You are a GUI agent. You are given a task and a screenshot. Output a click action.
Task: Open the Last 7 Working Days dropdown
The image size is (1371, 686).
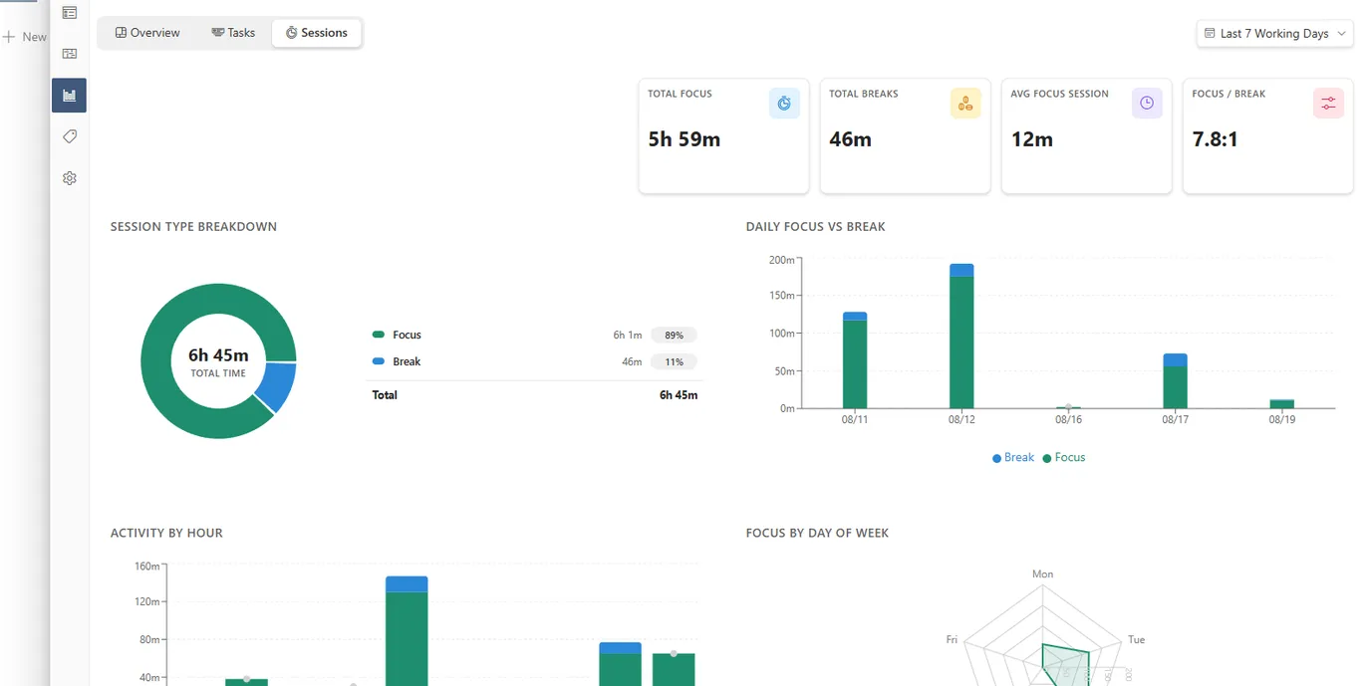pyautogui.click(x=1274, y=33)
